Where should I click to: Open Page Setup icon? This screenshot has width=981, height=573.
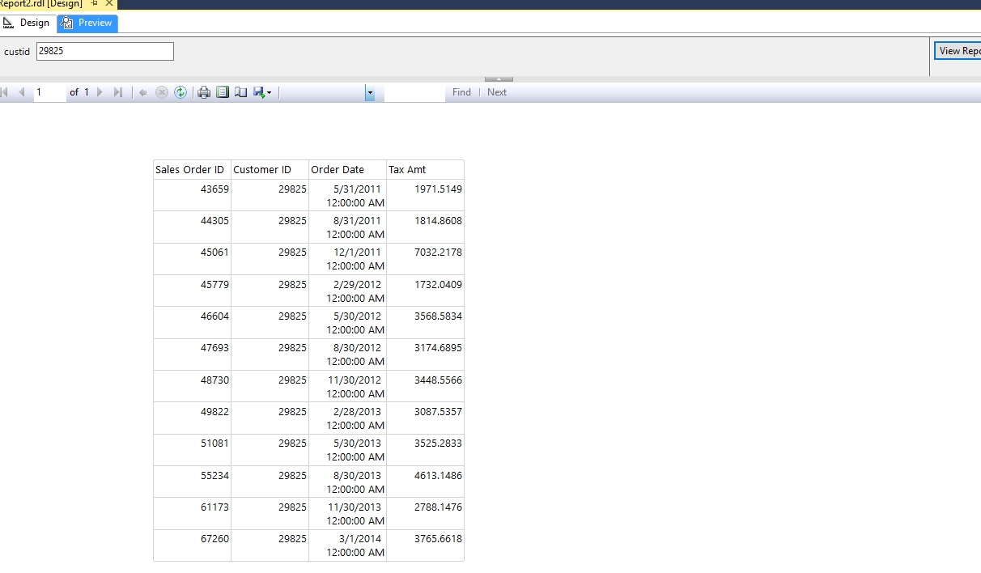(240, 92)
